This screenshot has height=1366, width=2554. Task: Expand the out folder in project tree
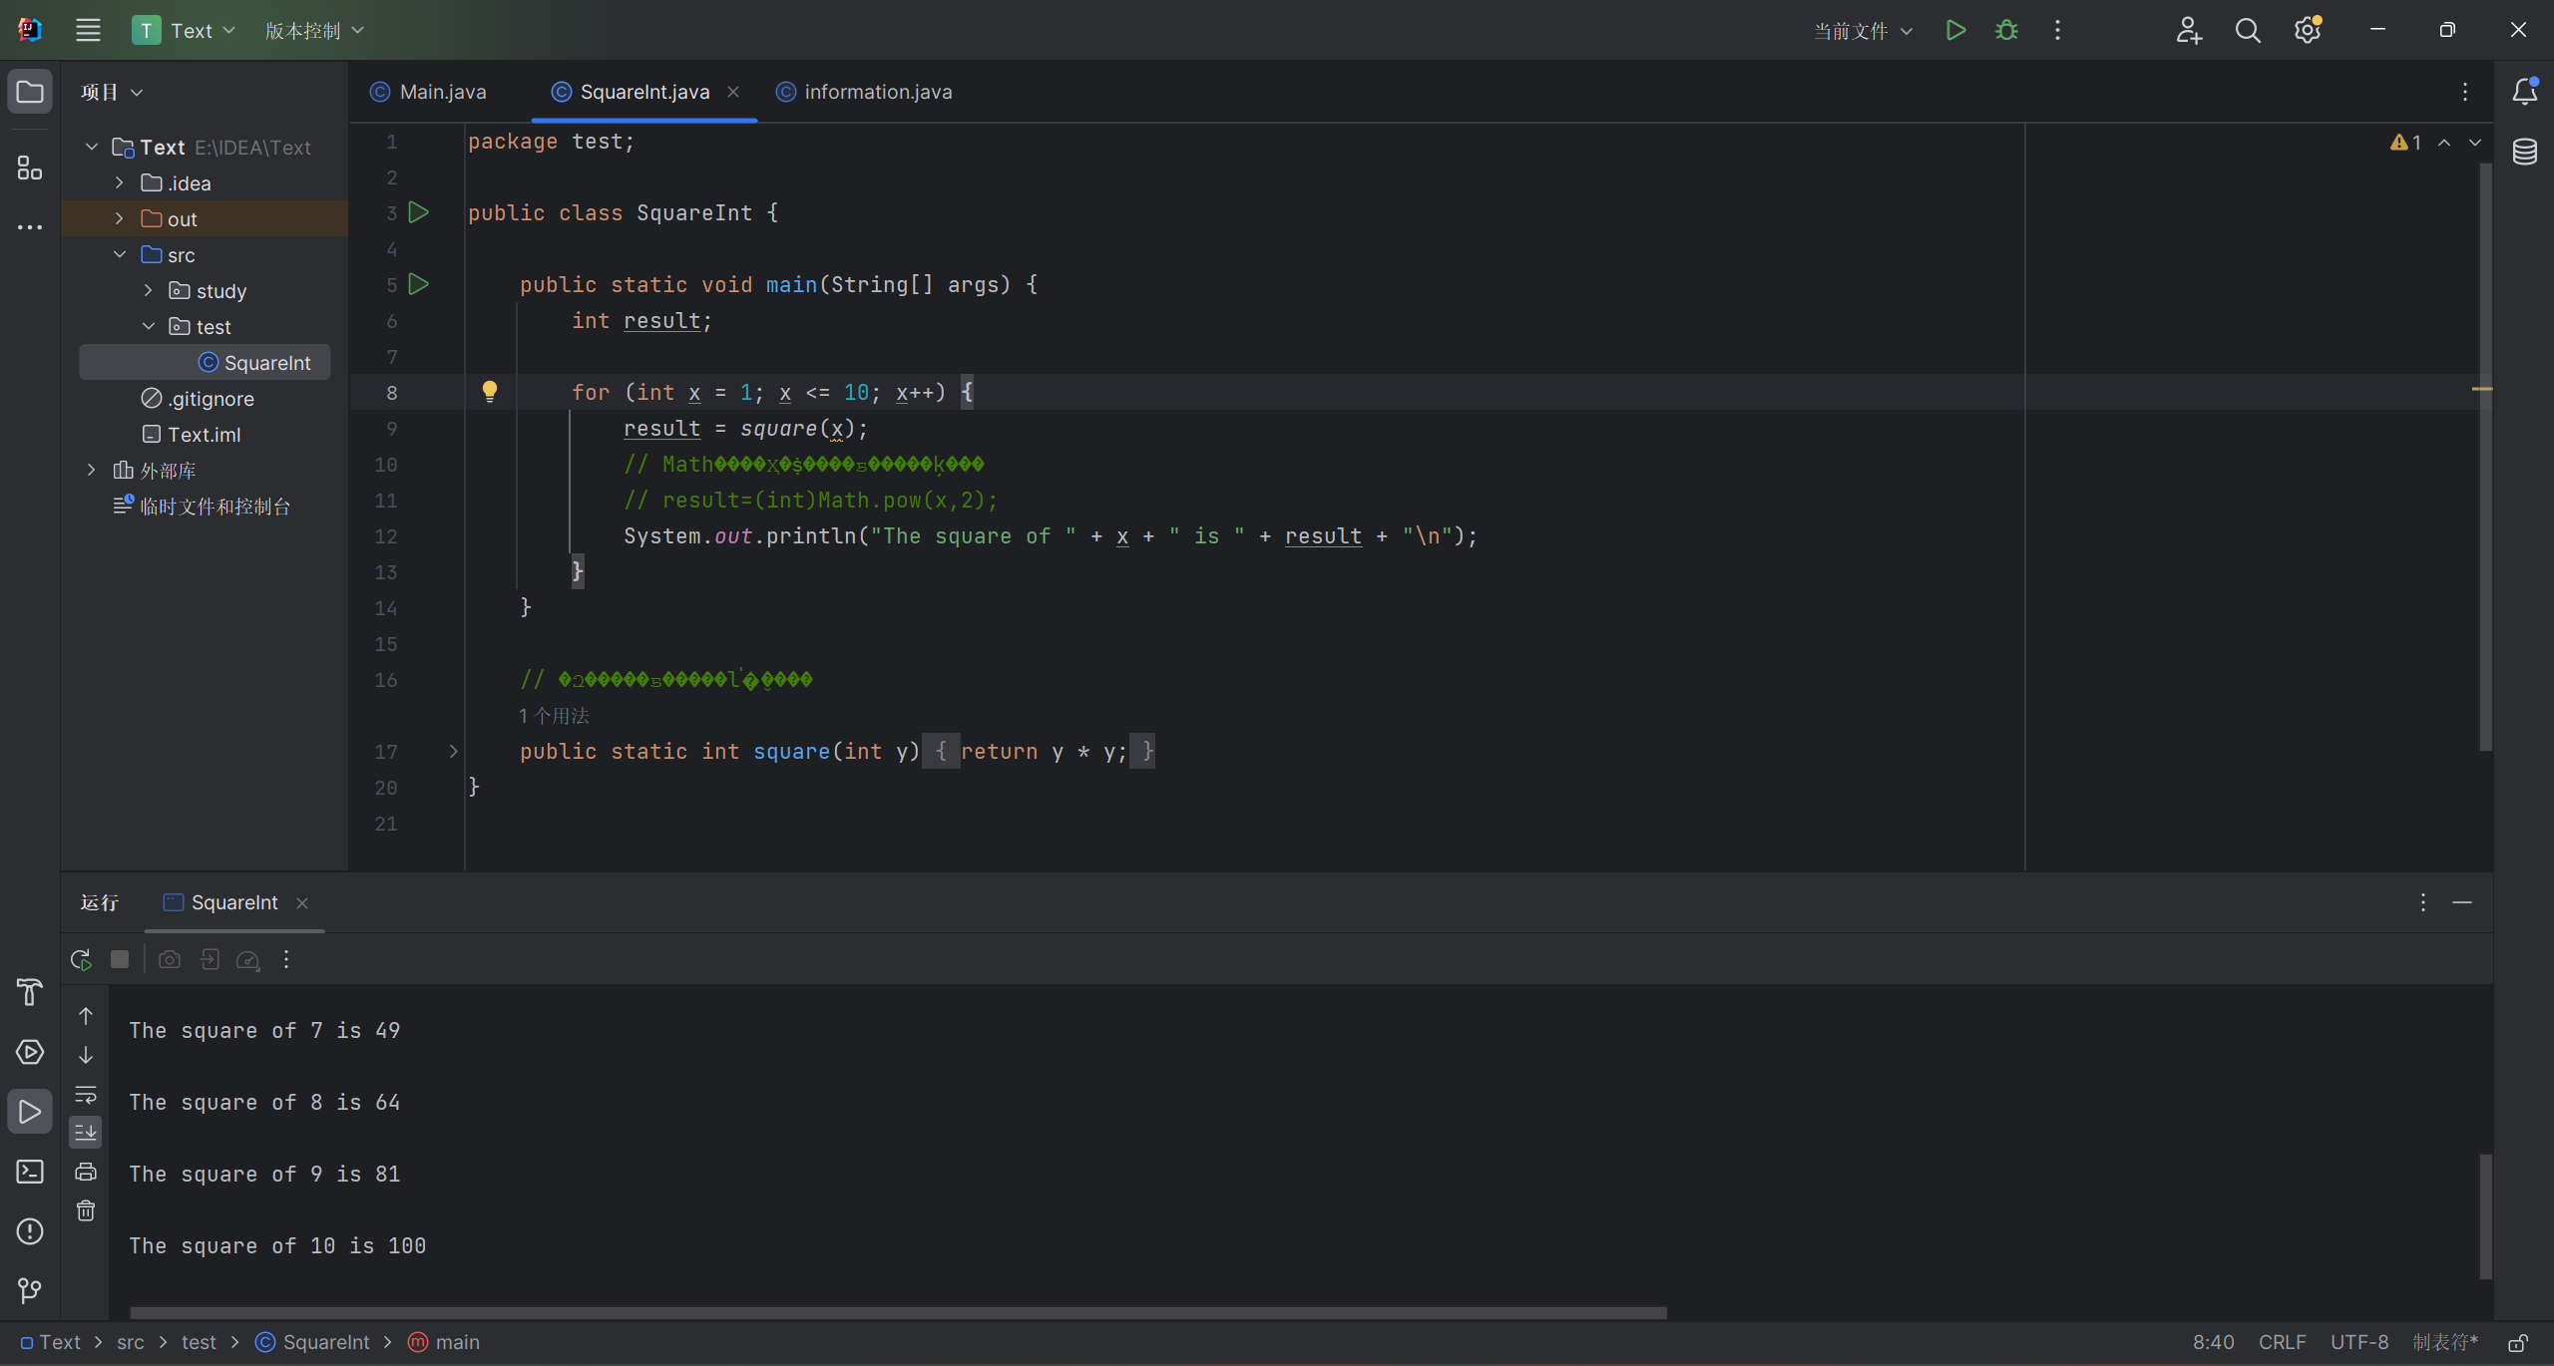(120, 219)
